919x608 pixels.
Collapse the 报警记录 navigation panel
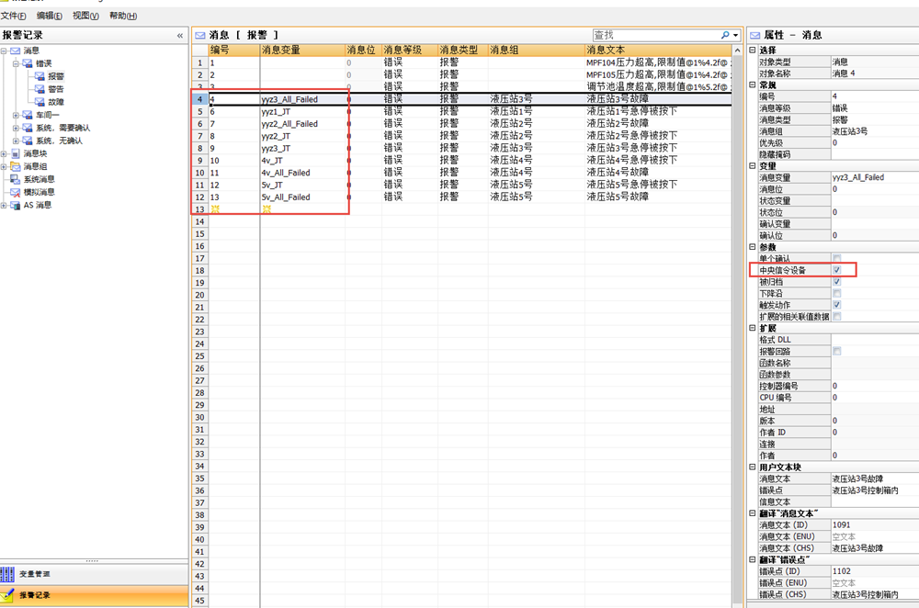tap(180, 35)
